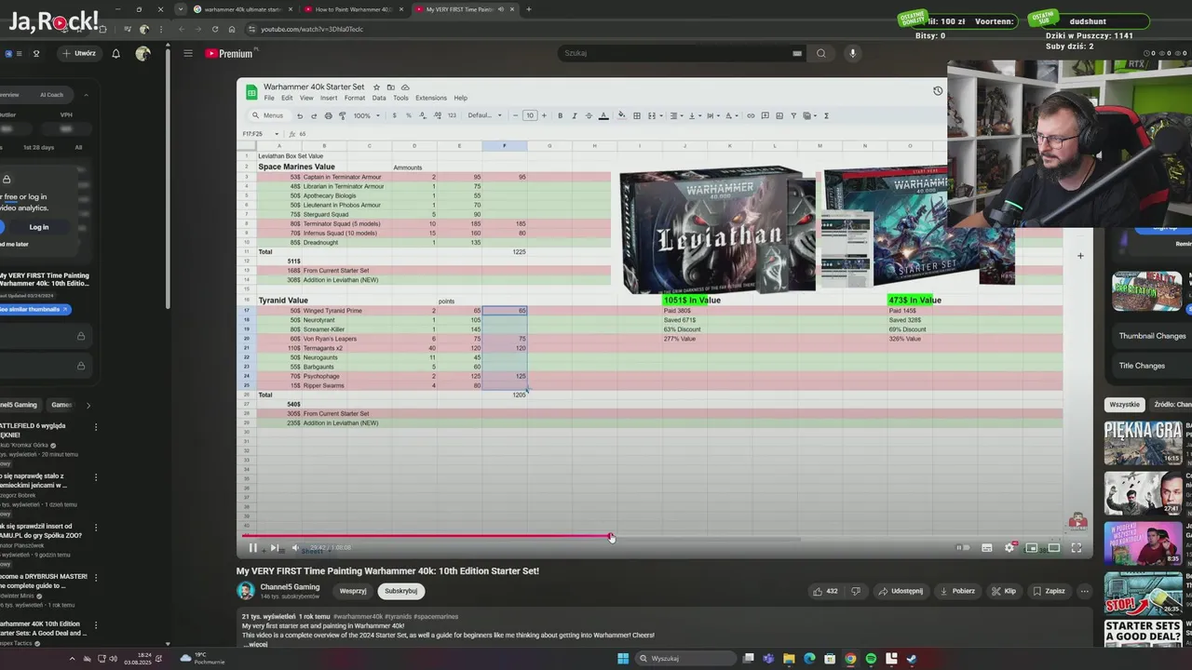Click the Sheets functions sigma icon
The width and height of the screenshot is (1192, 670).
coord(826,115)
